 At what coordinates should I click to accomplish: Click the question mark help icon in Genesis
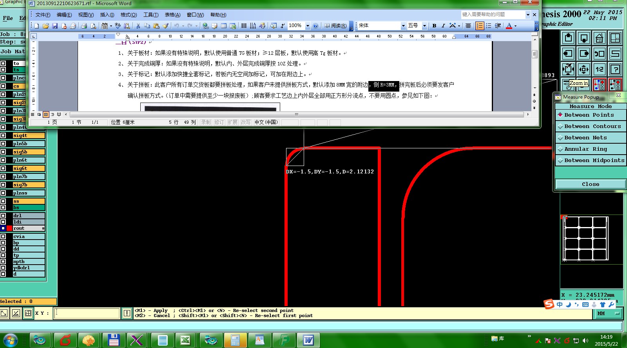615,70
